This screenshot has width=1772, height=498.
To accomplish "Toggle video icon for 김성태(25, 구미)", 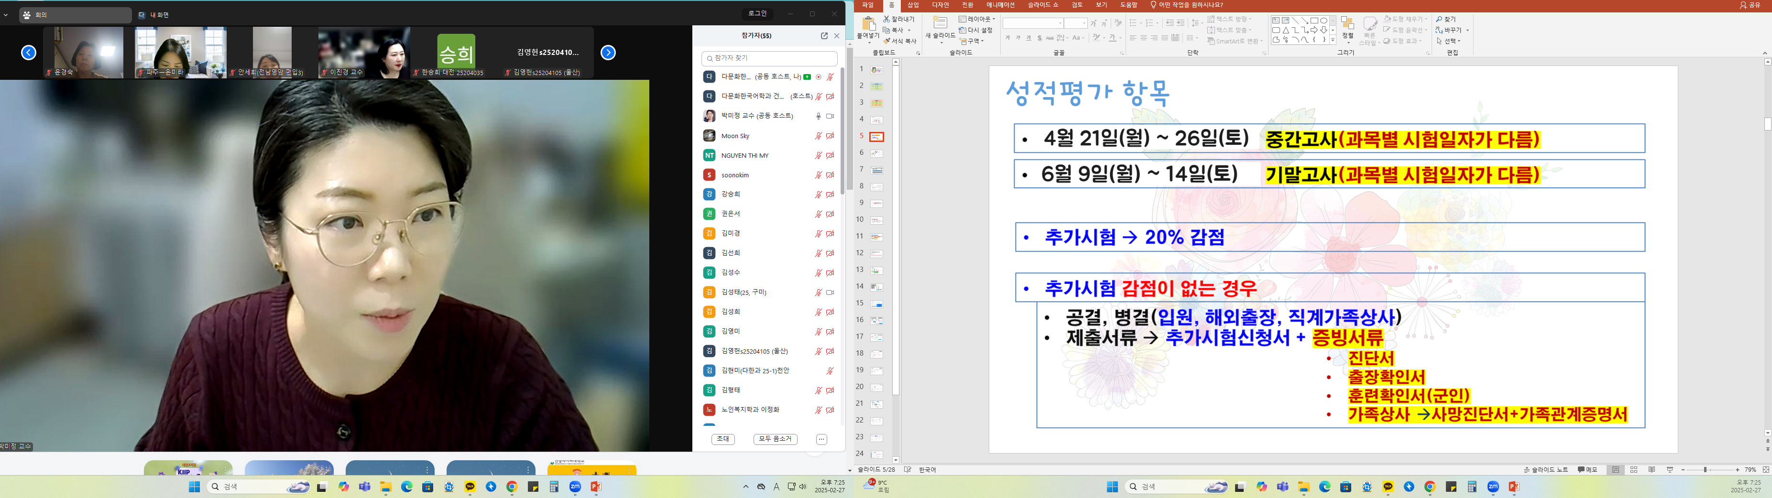I will tap(830, 292).
